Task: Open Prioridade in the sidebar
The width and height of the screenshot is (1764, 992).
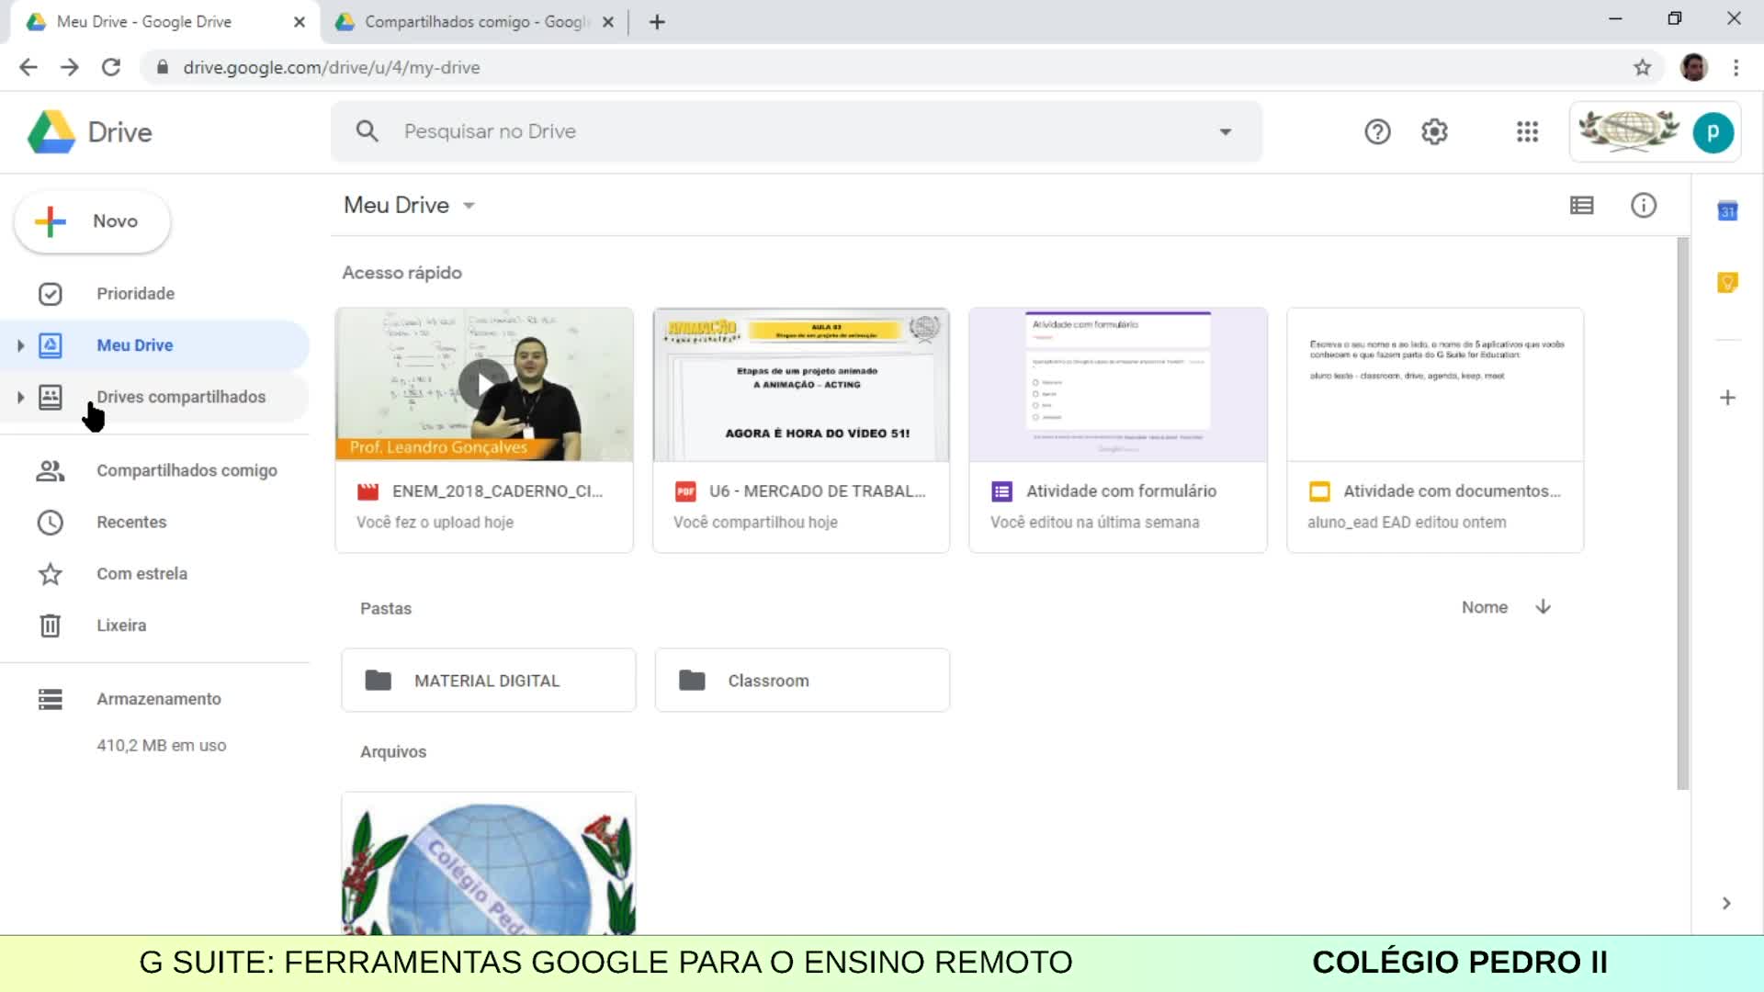Action: 135,294
